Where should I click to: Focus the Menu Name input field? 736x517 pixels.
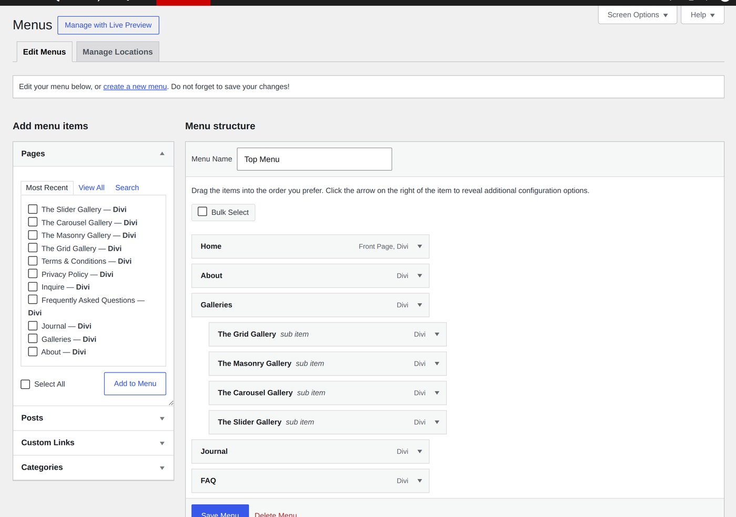[314, 159]
